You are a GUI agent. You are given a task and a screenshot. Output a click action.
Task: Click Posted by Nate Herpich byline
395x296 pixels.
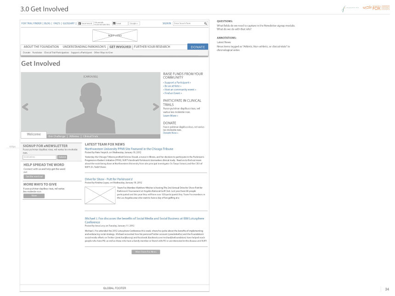[x=113, y=152]
